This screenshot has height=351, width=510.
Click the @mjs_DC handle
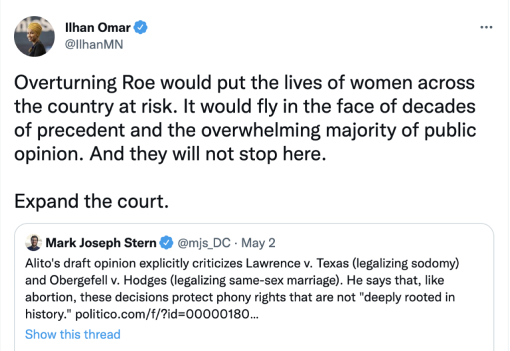[x=202, y=241]
